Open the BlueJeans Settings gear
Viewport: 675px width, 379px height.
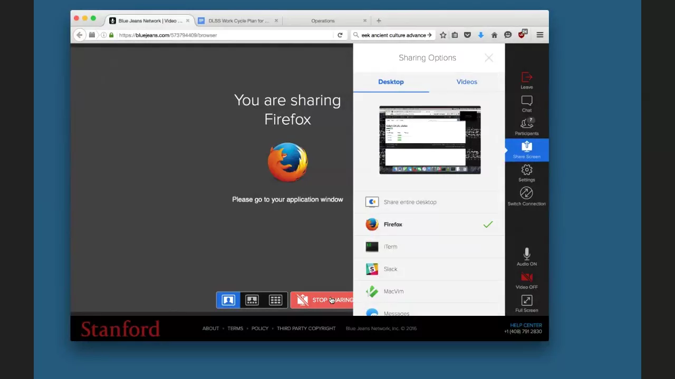pyautogui.click(x=526, y=173)
